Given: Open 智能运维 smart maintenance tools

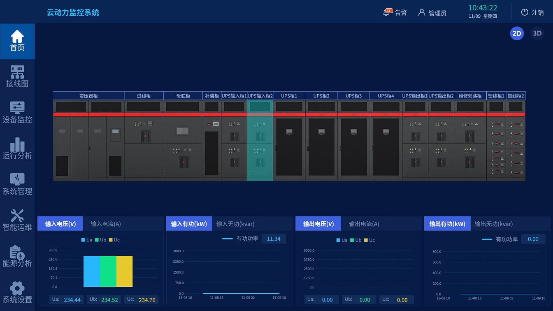Looking at the screenshot, I should click(x=17, y=216).
